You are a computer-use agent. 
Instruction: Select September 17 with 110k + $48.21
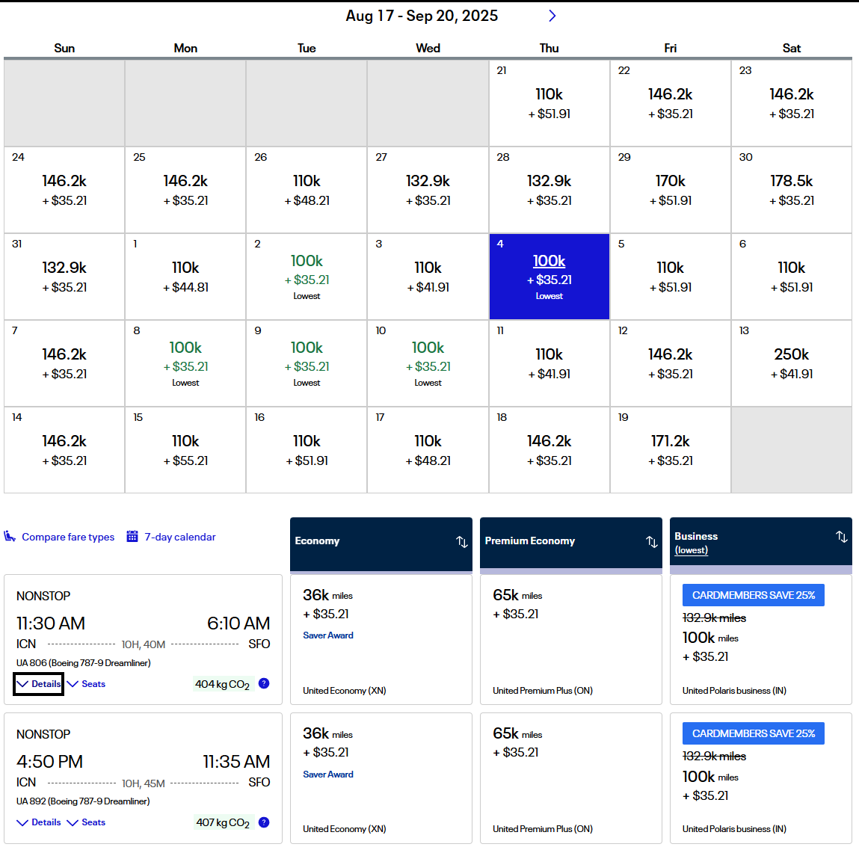(x=428, y=450)
